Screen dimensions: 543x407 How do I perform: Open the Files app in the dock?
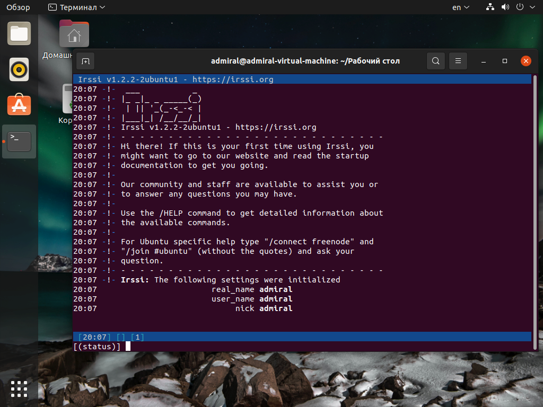19,33
